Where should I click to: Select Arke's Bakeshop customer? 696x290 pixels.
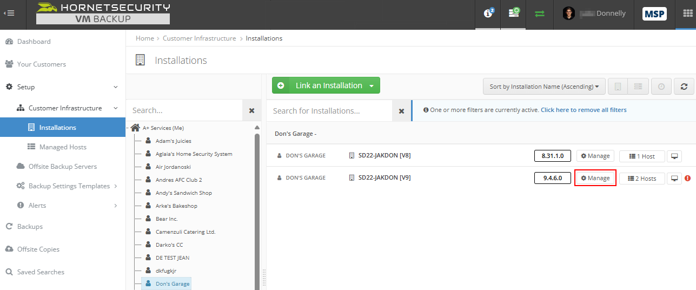pos(176,206)
